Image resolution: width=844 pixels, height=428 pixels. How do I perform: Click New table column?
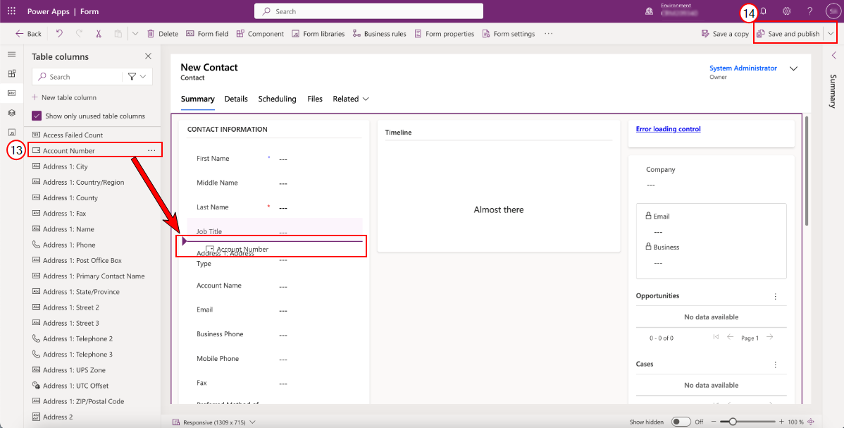point(64,97)
